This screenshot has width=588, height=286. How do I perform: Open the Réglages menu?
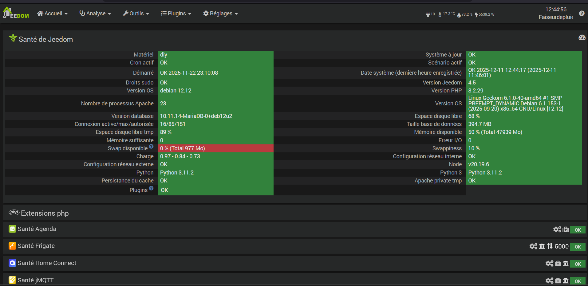pos(220,14)
